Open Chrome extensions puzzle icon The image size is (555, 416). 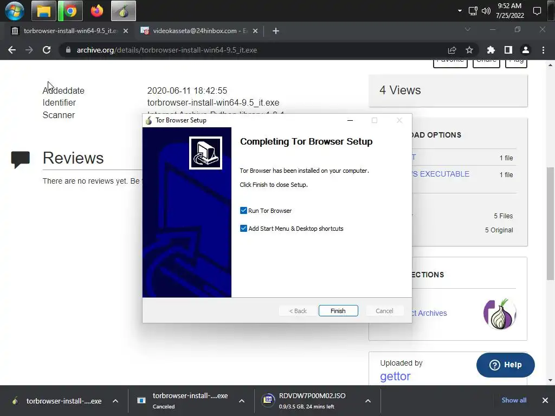pos(491,50)
